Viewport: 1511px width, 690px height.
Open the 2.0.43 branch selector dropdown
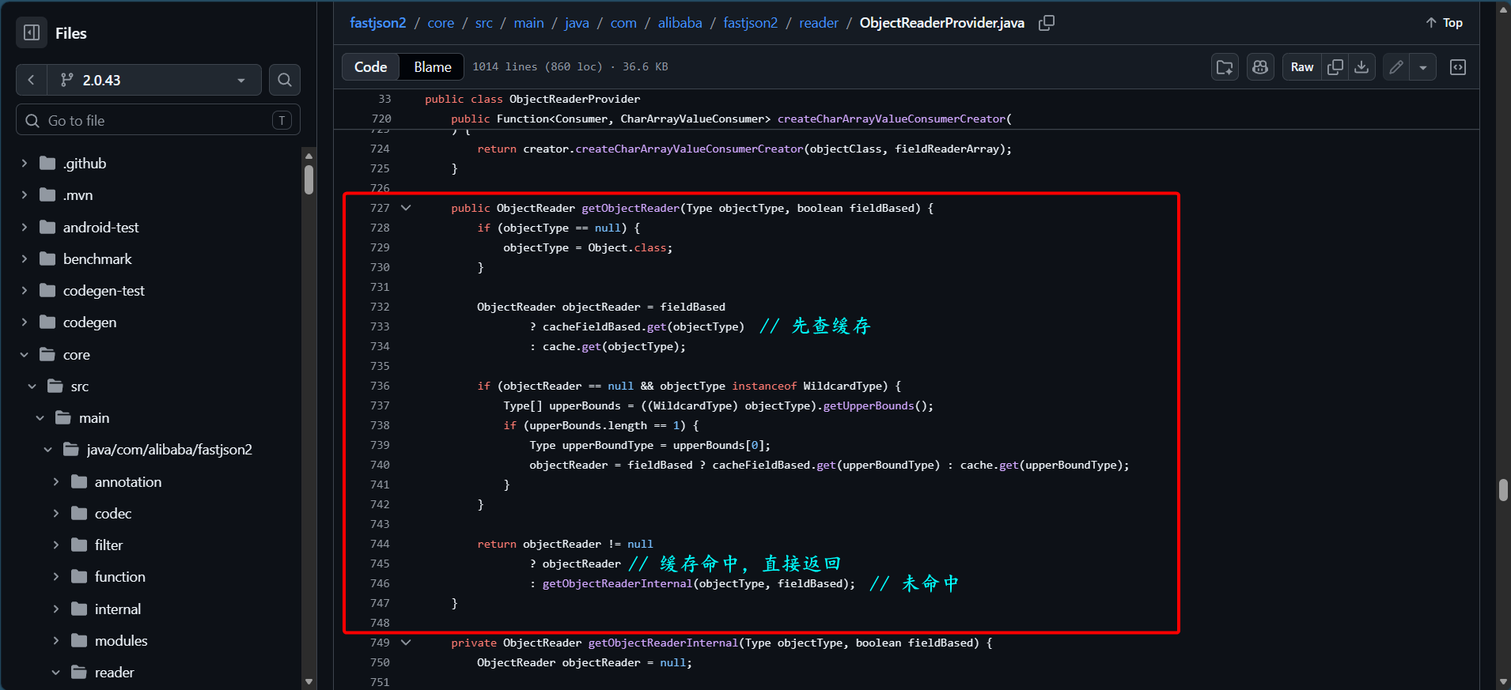click(x=153, y=80)
